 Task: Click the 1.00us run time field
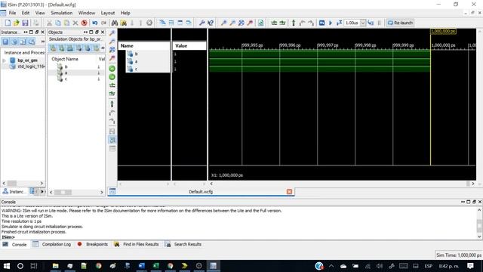(x=352, y=23)
